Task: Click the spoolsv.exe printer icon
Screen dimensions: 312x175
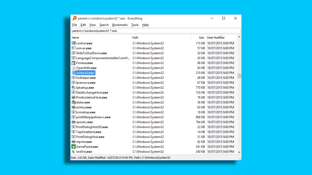Action: click(x=74, y=122)
